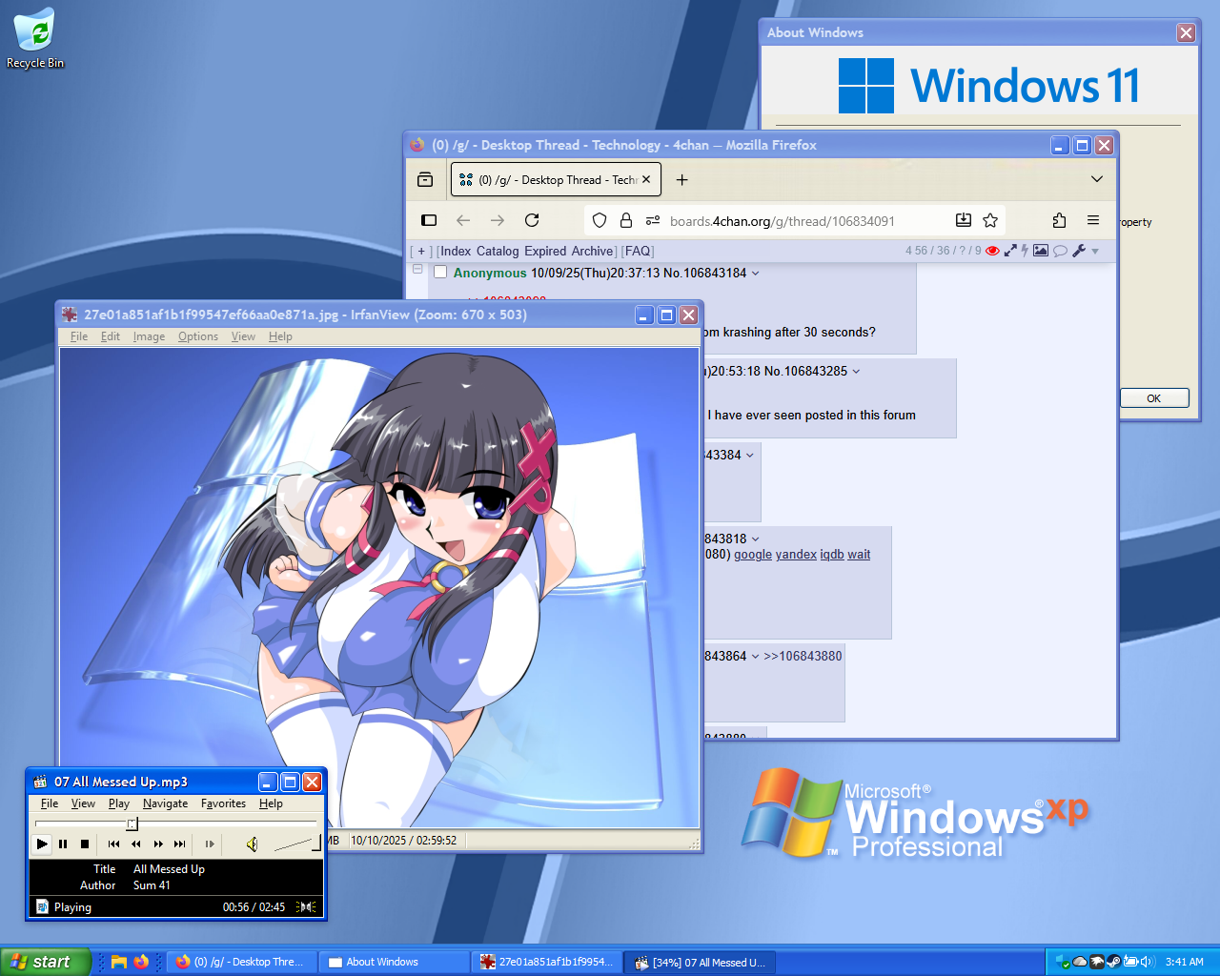The width and height of the screenshot is (1220, 976).
Task: Click the Back arrow in Firefox
Action: [x=463, y=220]
